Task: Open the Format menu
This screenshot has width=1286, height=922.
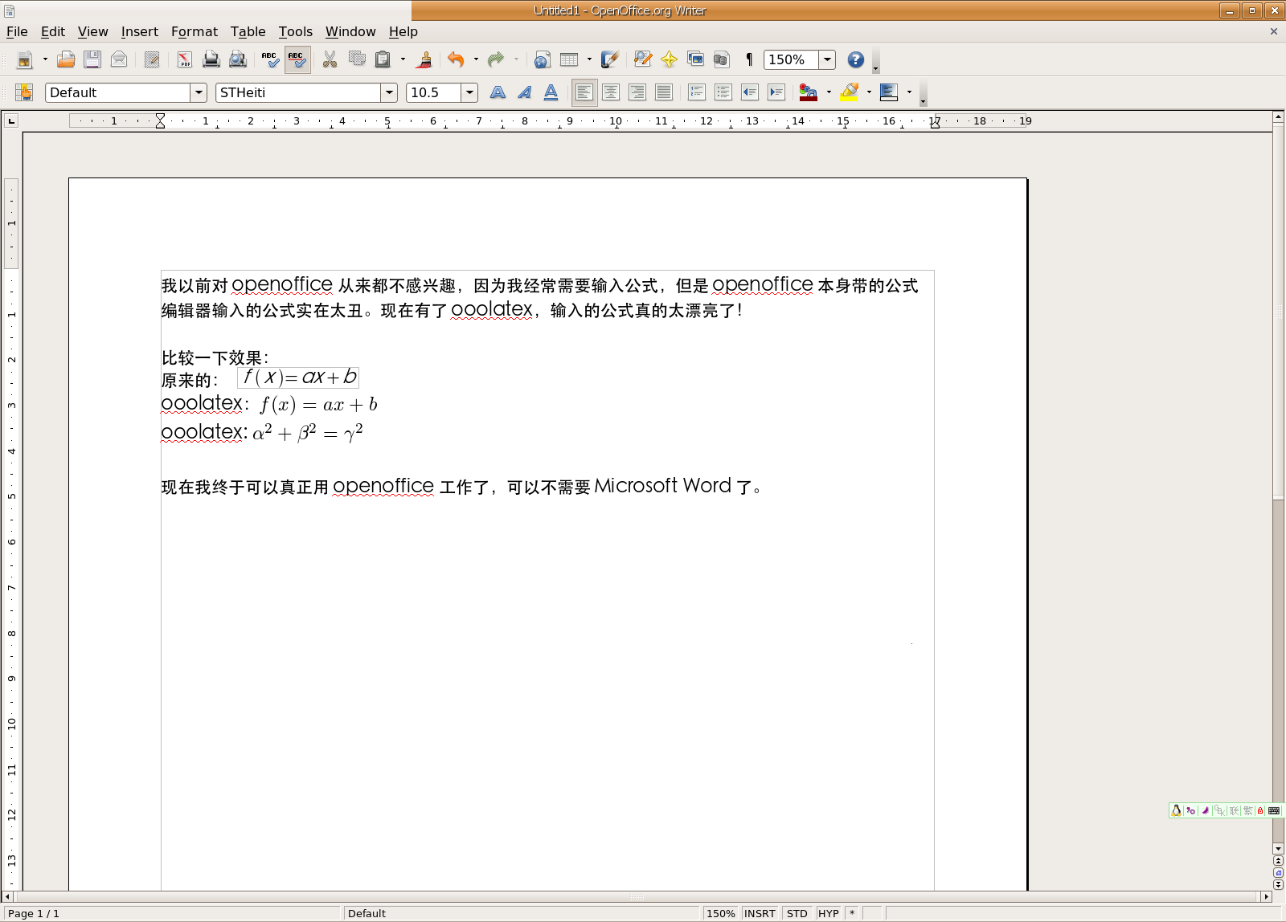Action: pos(195,31)
